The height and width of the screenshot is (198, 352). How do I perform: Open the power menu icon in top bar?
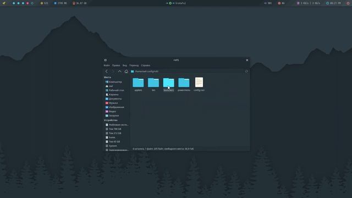(348, 3)
